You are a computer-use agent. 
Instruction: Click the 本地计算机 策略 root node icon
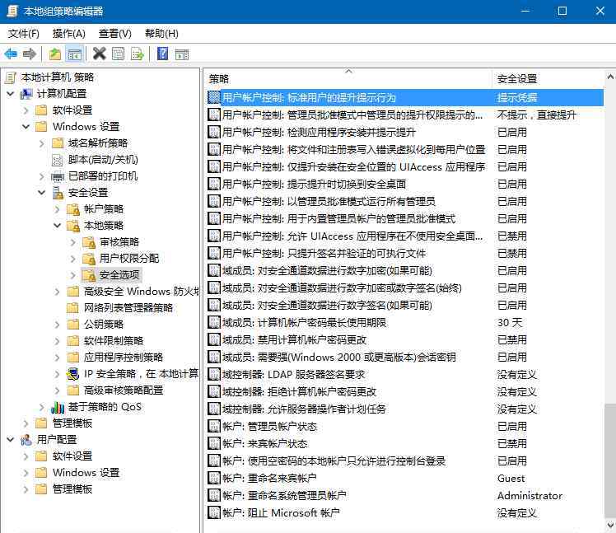[11, 77]
